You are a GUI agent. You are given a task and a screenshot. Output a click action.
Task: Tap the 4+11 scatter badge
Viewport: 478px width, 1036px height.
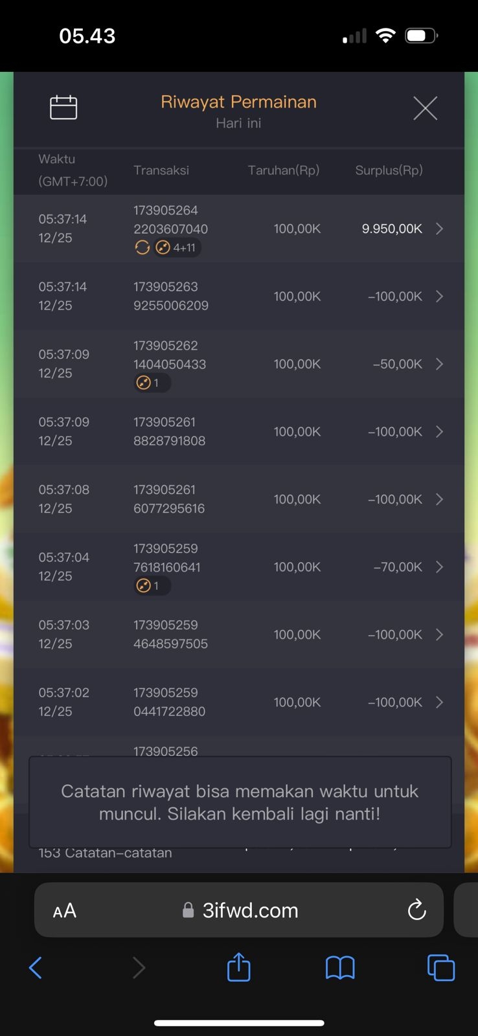[x=177, y=247]
